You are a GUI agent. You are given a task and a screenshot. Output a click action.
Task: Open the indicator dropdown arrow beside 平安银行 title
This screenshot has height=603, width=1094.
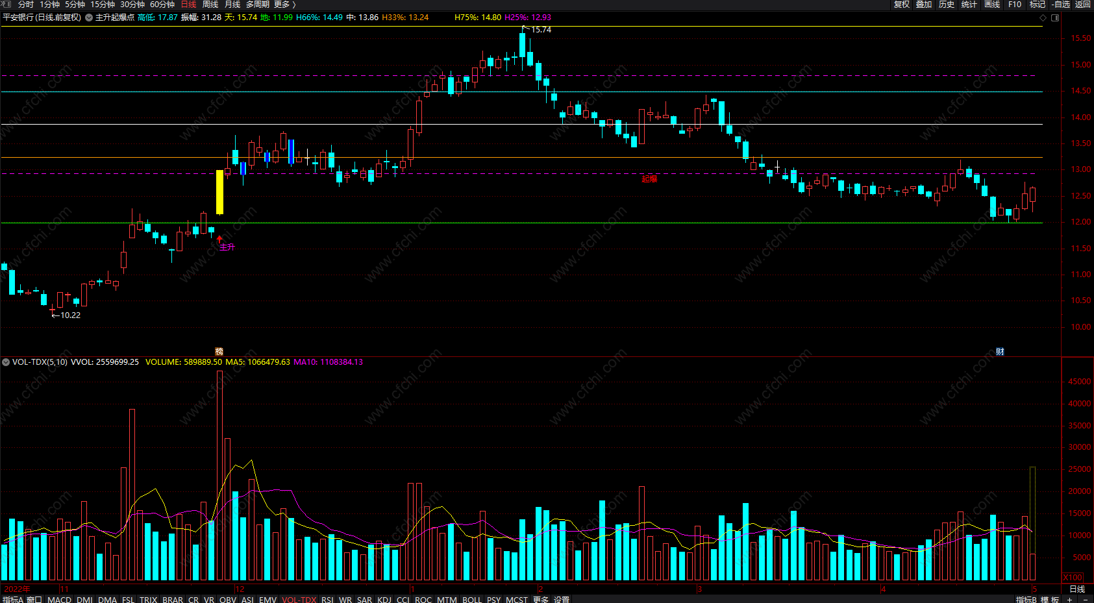pyautogui.click(x=89, y=18)
